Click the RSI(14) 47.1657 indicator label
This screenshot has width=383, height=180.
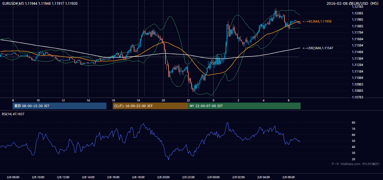click(13, 114)
